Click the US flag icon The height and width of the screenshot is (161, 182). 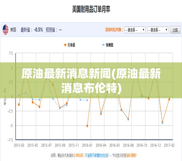coord(5,30)
